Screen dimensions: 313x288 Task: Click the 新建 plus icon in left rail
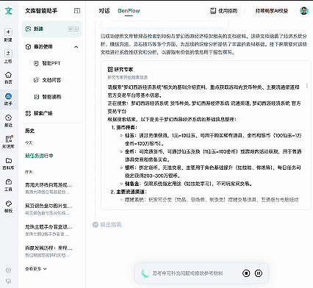click(8, 32)
